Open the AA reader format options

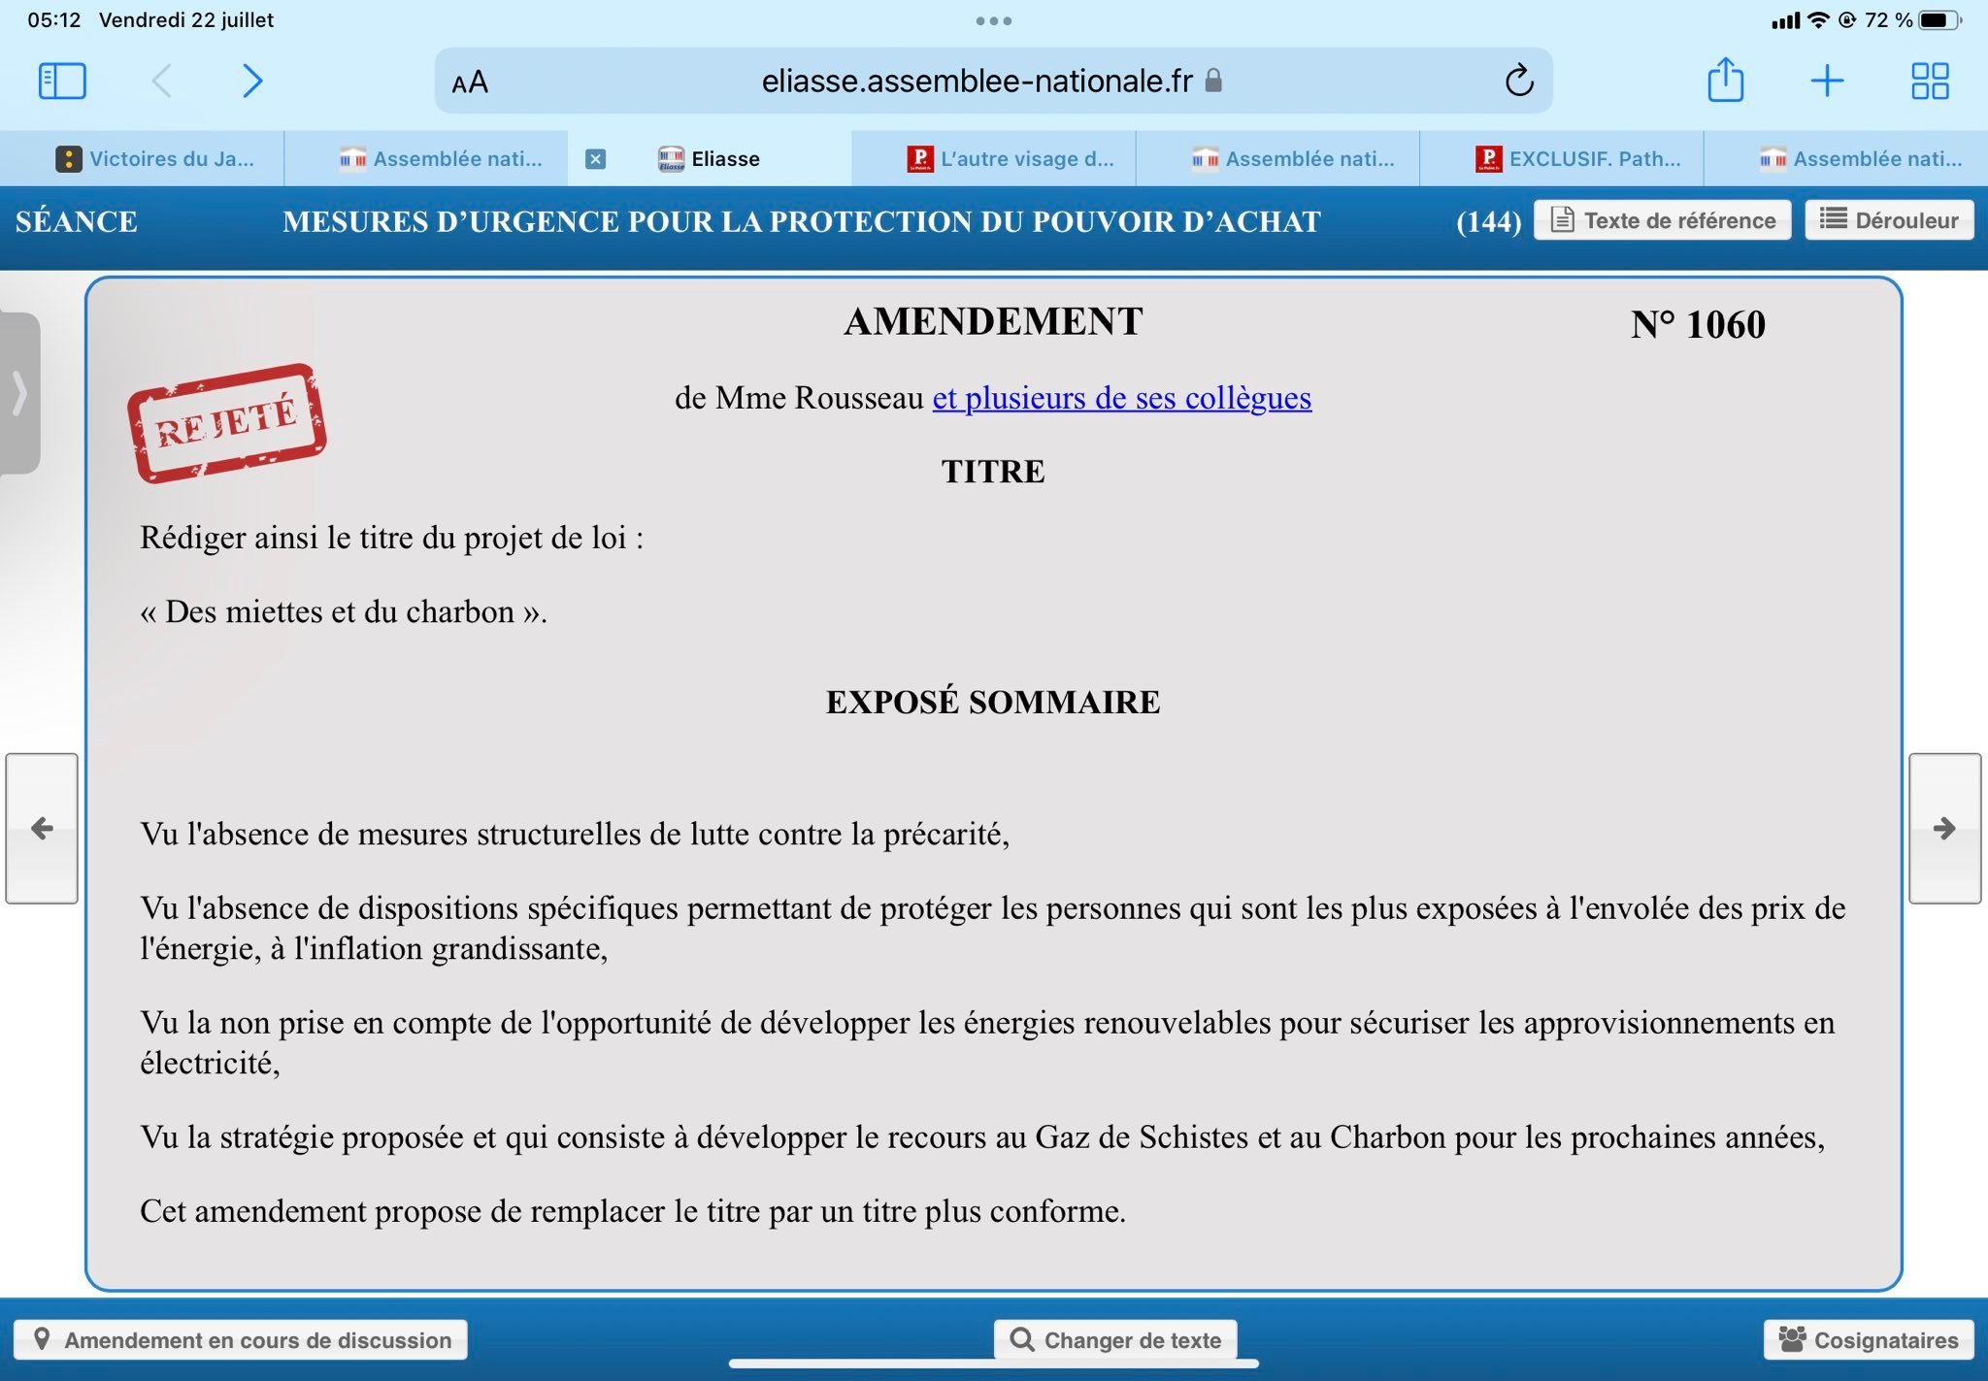click(470, 82)
